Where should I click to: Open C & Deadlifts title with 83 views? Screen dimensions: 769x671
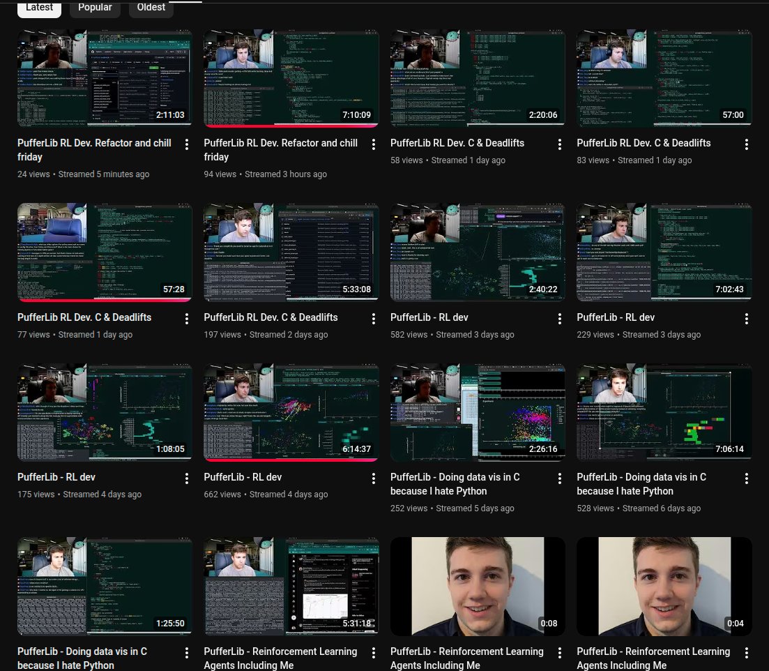point(644,143)
